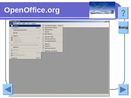Choose the HTML document icon
131x98 pixels.
(x=43, y=37)
